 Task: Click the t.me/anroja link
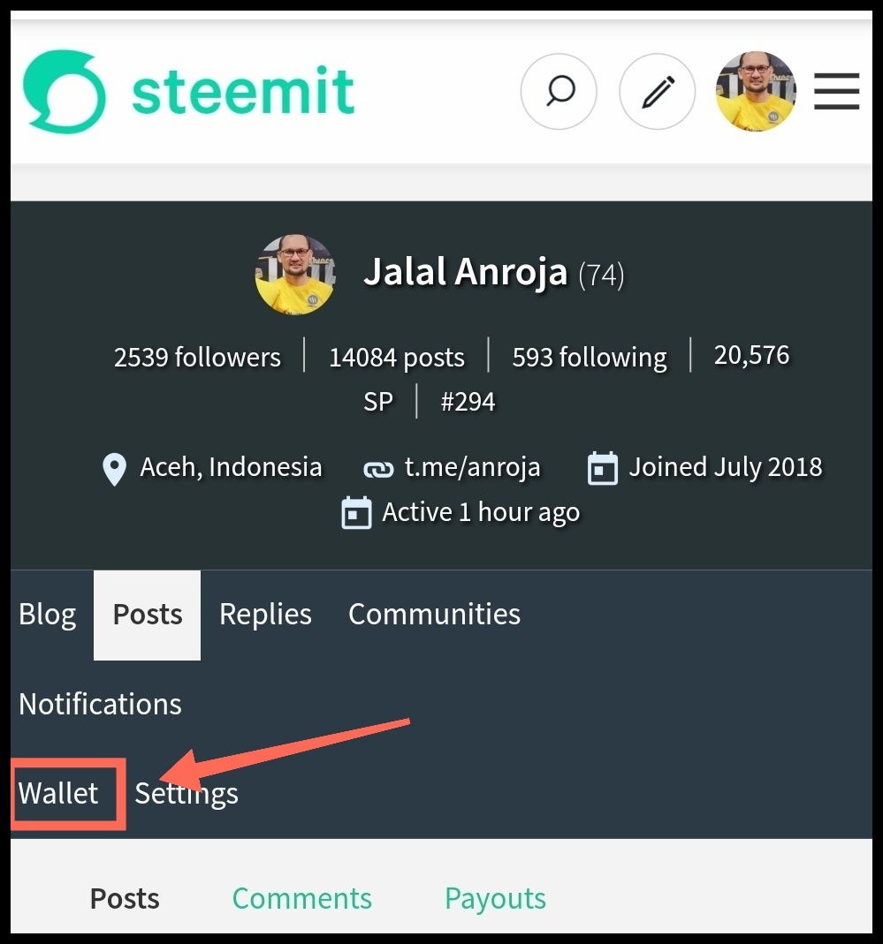click(472, 467)
